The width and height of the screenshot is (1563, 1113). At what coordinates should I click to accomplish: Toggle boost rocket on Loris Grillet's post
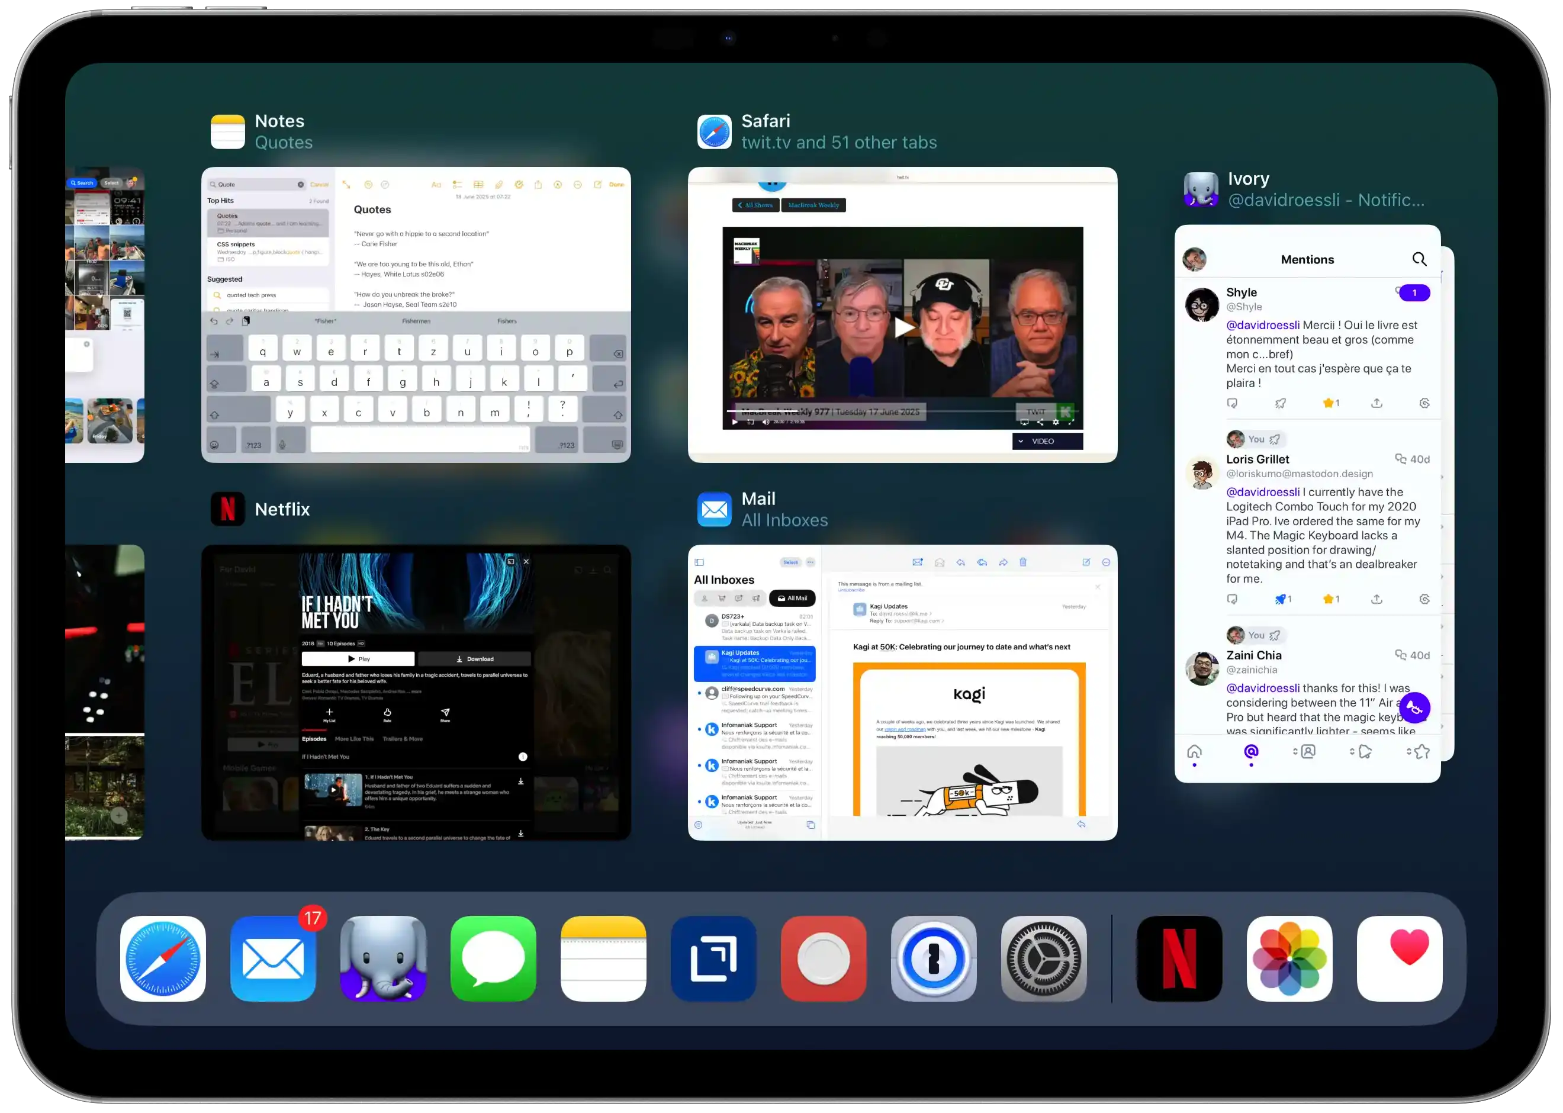click(x=1282, y=599)
